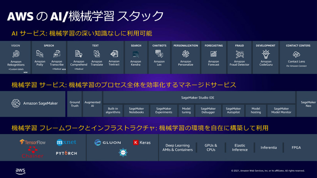The image size is (317, 178).
Task: Click the Amazon SageMaker label text
Action: coord(40,103)
